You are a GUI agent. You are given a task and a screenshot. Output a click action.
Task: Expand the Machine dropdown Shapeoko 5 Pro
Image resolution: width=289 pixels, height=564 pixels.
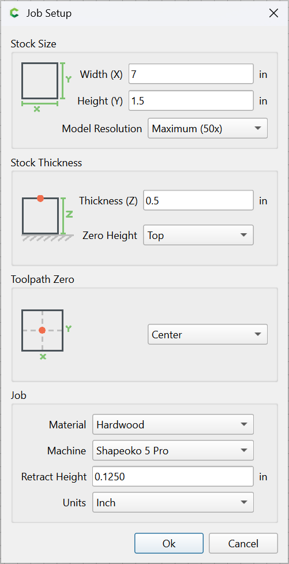click(x=173, y=450)
